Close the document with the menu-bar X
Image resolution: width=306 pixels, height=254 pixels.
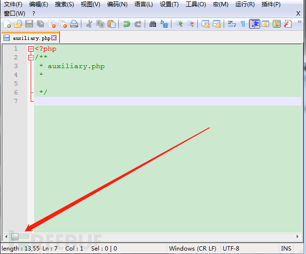(298, 14)
